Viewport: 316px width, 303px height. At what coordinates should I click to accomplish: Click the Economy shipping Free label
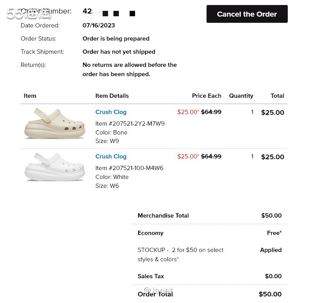click(274, 233)
